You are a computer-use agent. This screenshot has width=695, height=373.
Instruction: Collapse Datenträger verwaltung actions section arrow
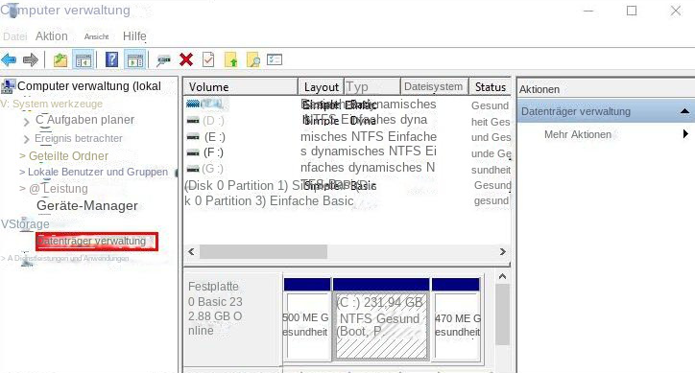[684, 110]
